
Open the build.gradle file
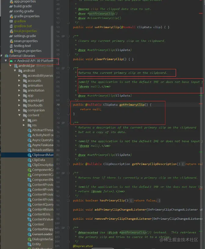(x=23, y=6)
